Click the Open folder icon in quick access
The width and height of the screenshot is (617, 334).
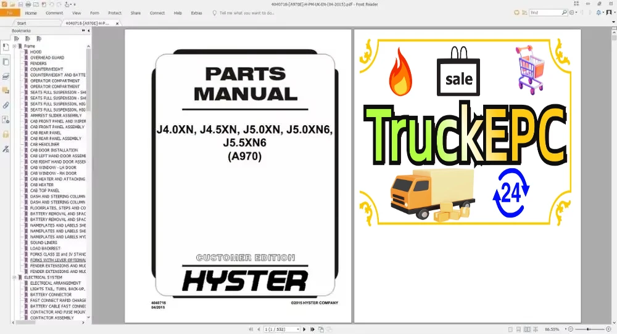(x=12, y=4)
